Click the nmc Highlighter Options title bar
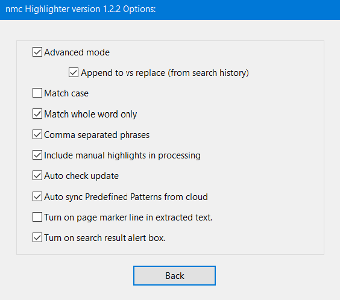 coord(170,10)
